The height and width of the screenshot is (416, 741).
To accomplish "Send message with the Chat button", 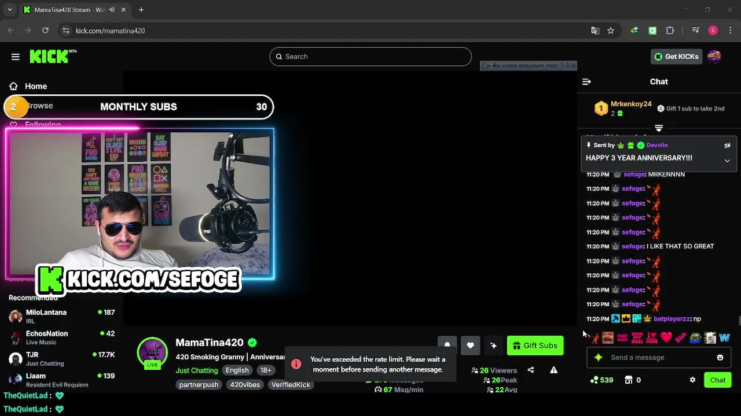I will (718, 380).
